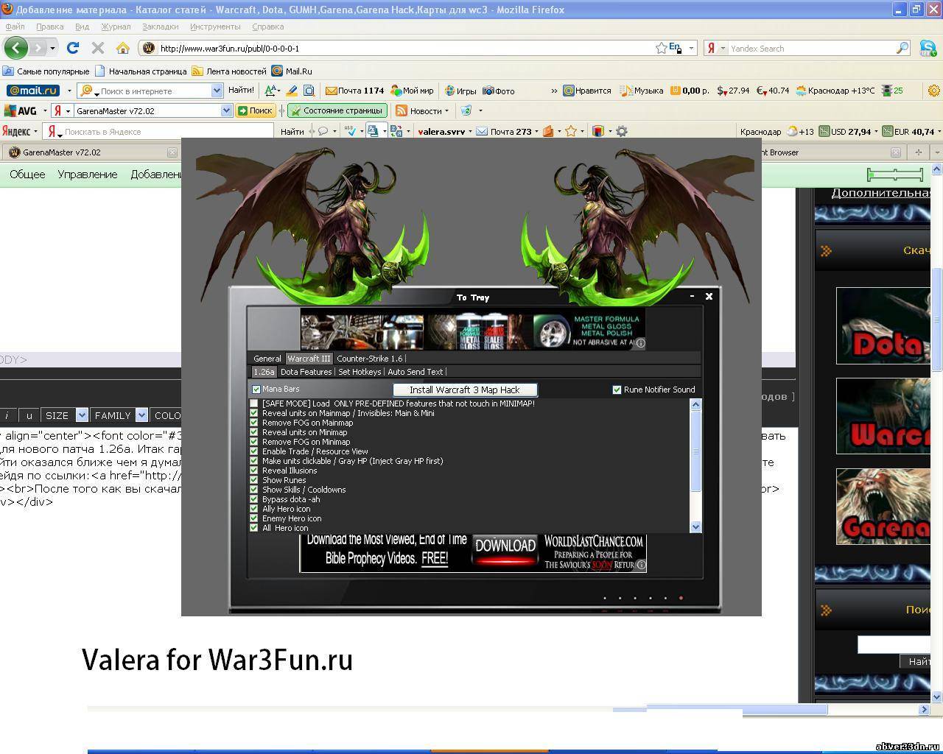Open Нравится toolbar item
The width and height of the screenshot is (943, 754).
click(587, 91)
